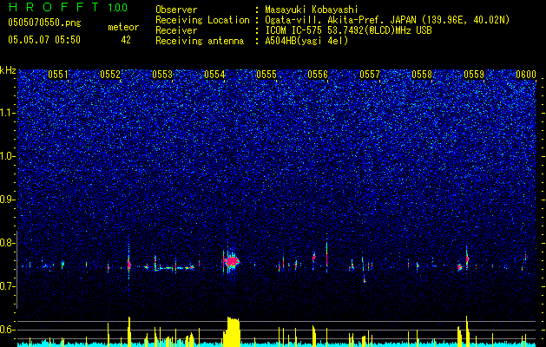Image resolution: width=546 pixels, height=347 pixels.
Task: Click the widest yellow power peak below 0554
Action: [x=233, y=331]
